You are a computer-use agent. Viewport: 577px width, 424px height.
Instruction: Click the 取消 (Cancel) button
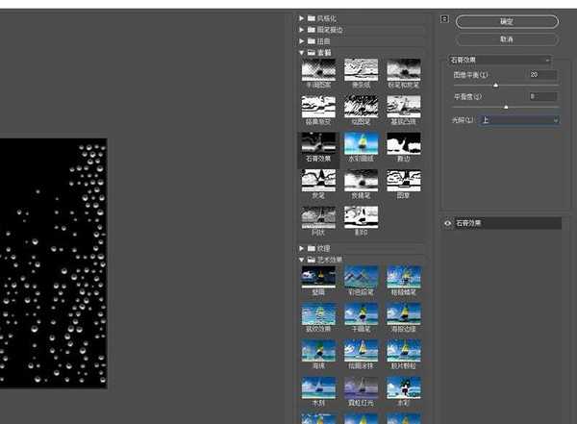[507, 39]
